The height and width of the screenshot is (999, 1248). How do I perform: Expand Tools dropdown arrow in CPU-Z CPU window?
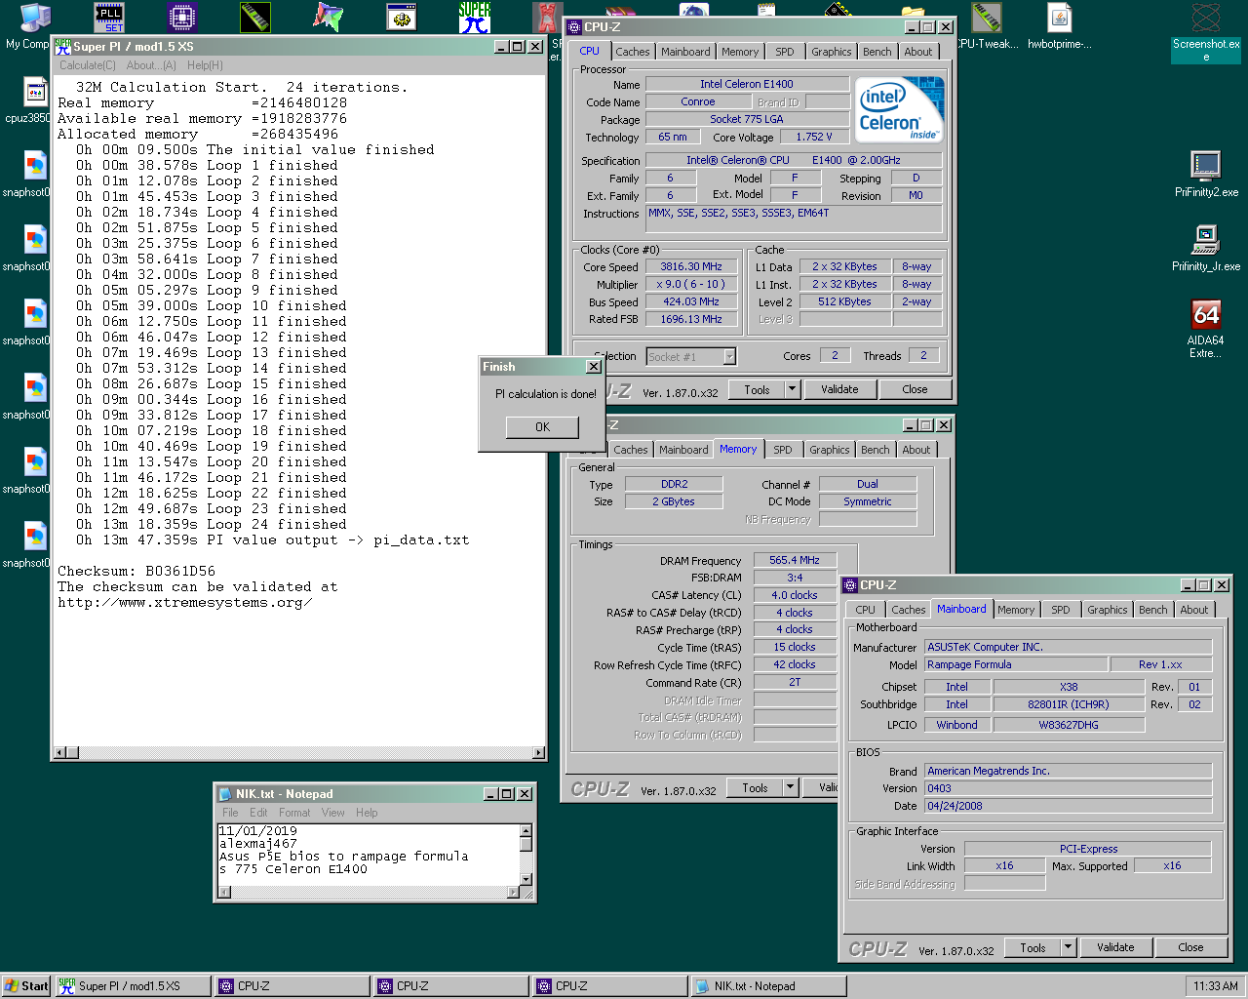[792, 389]
